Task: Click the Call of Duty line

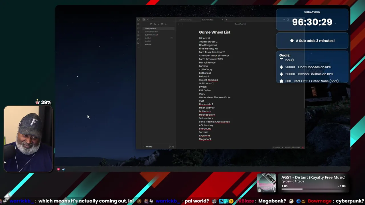Action: (x=206, y=69)
